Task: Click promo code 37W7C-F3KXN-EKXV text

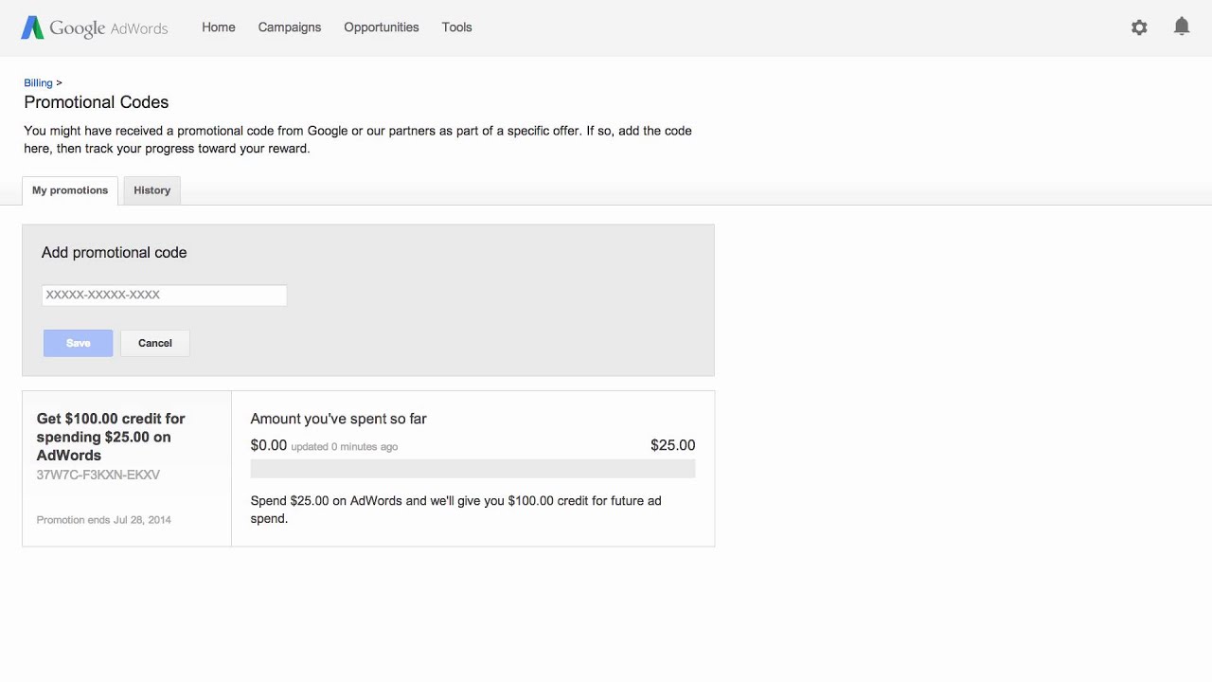Action: (x=98, y=475)
